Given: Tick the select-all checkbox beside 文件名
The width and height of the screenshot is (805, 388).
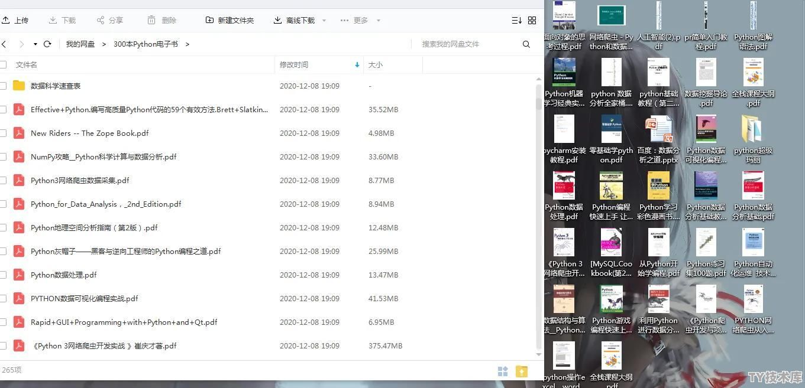Looking at the screenshot, I should [x=3, y=64].
